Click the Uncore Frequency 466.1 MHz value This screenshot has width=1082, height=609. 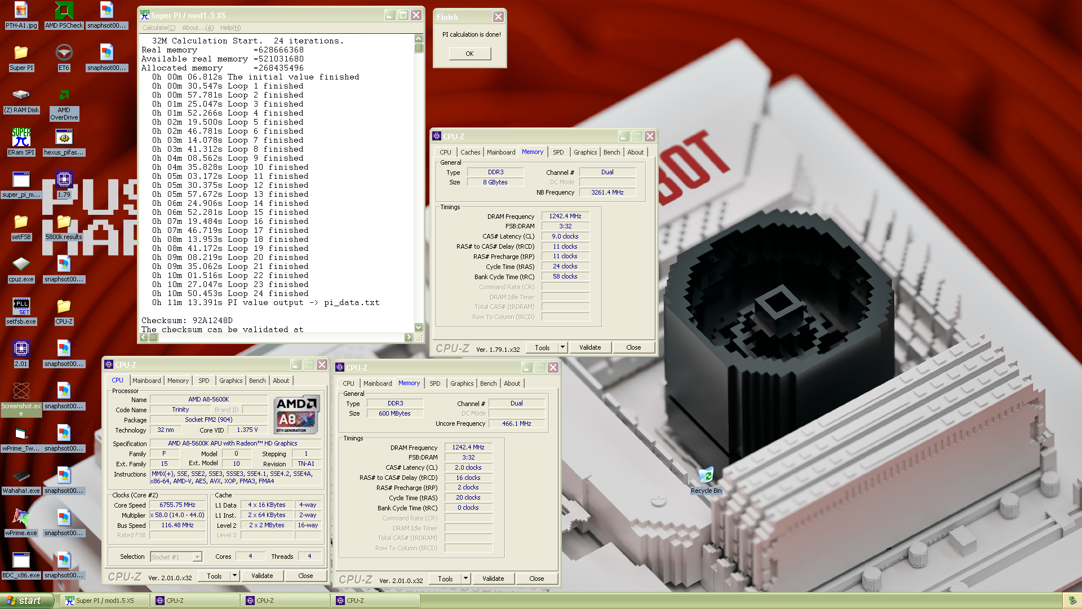516,423
